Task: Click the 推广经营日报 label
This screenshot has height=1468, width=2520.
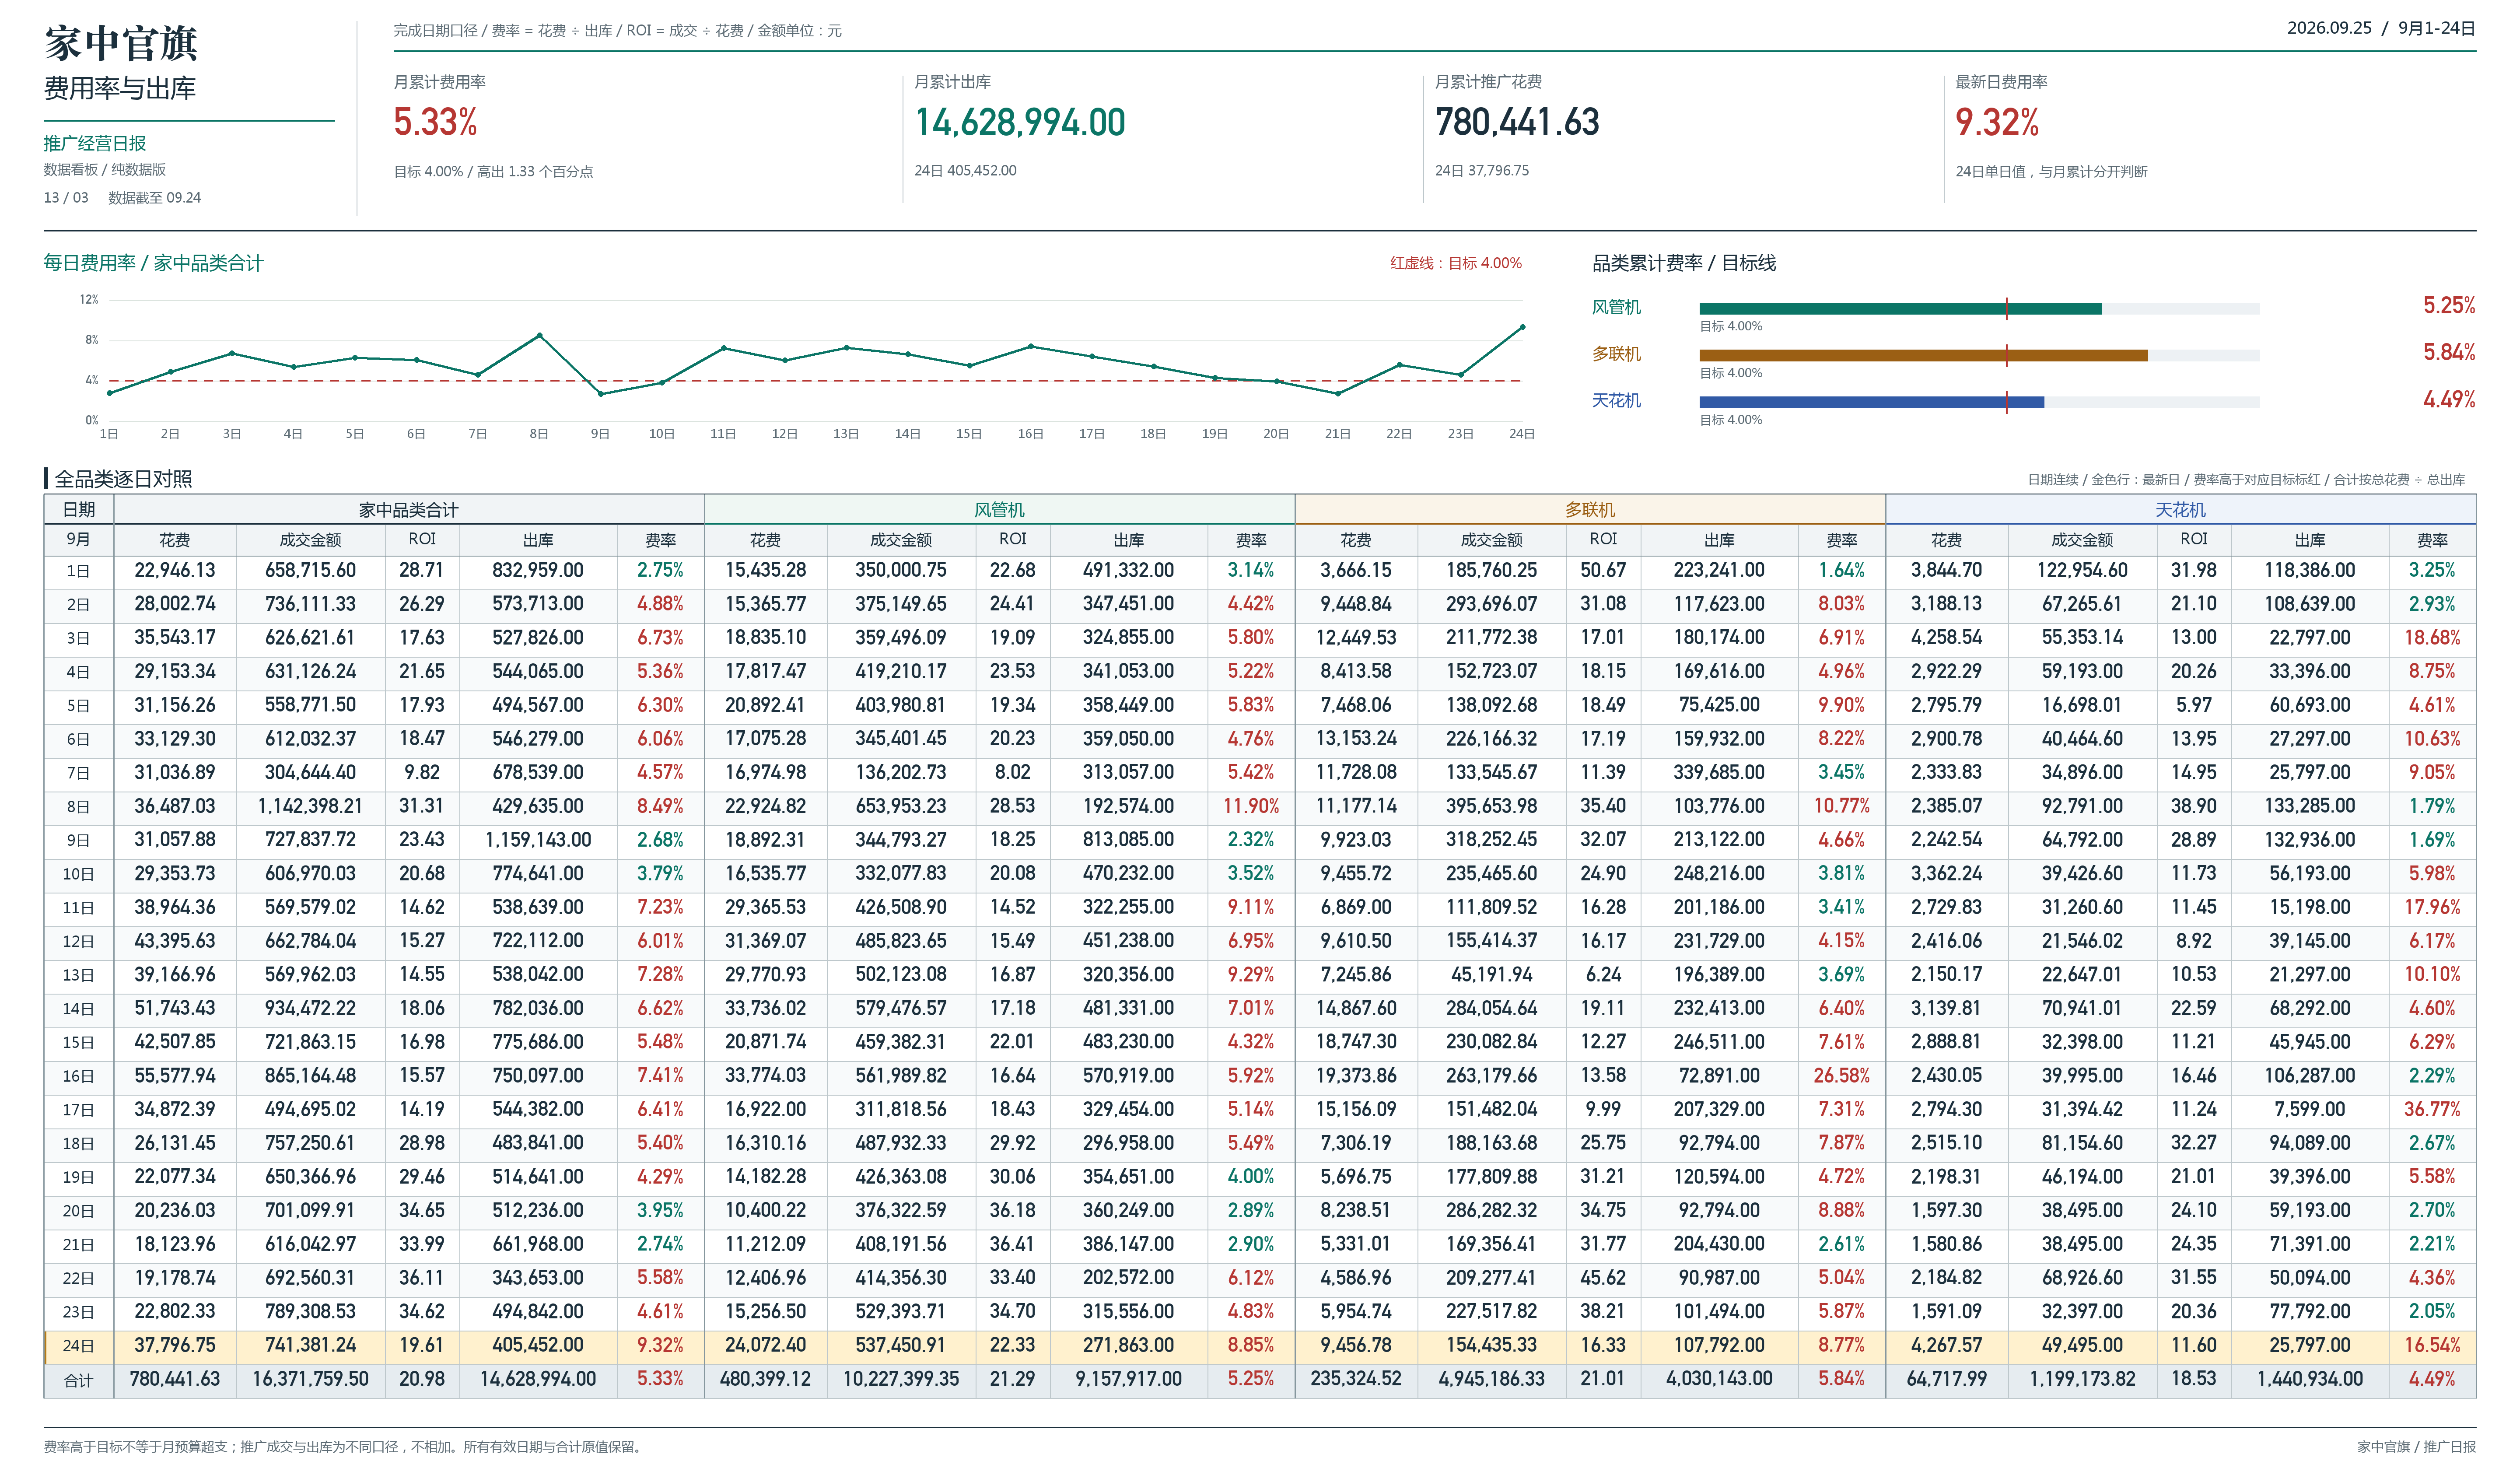Action: pos(95,143)
